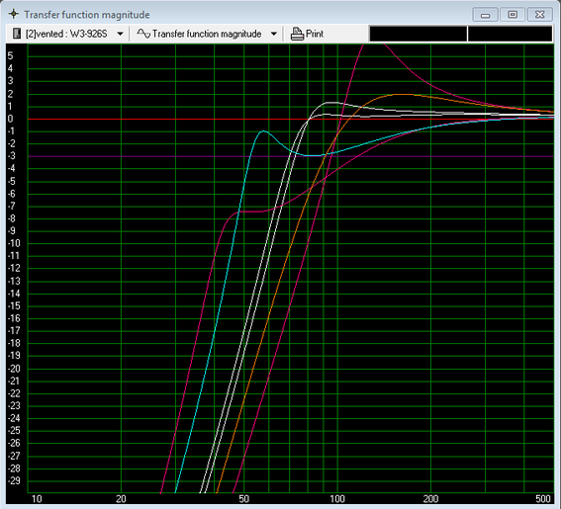
Task: Click the left black readout field
Action: [x=418, y=34]
